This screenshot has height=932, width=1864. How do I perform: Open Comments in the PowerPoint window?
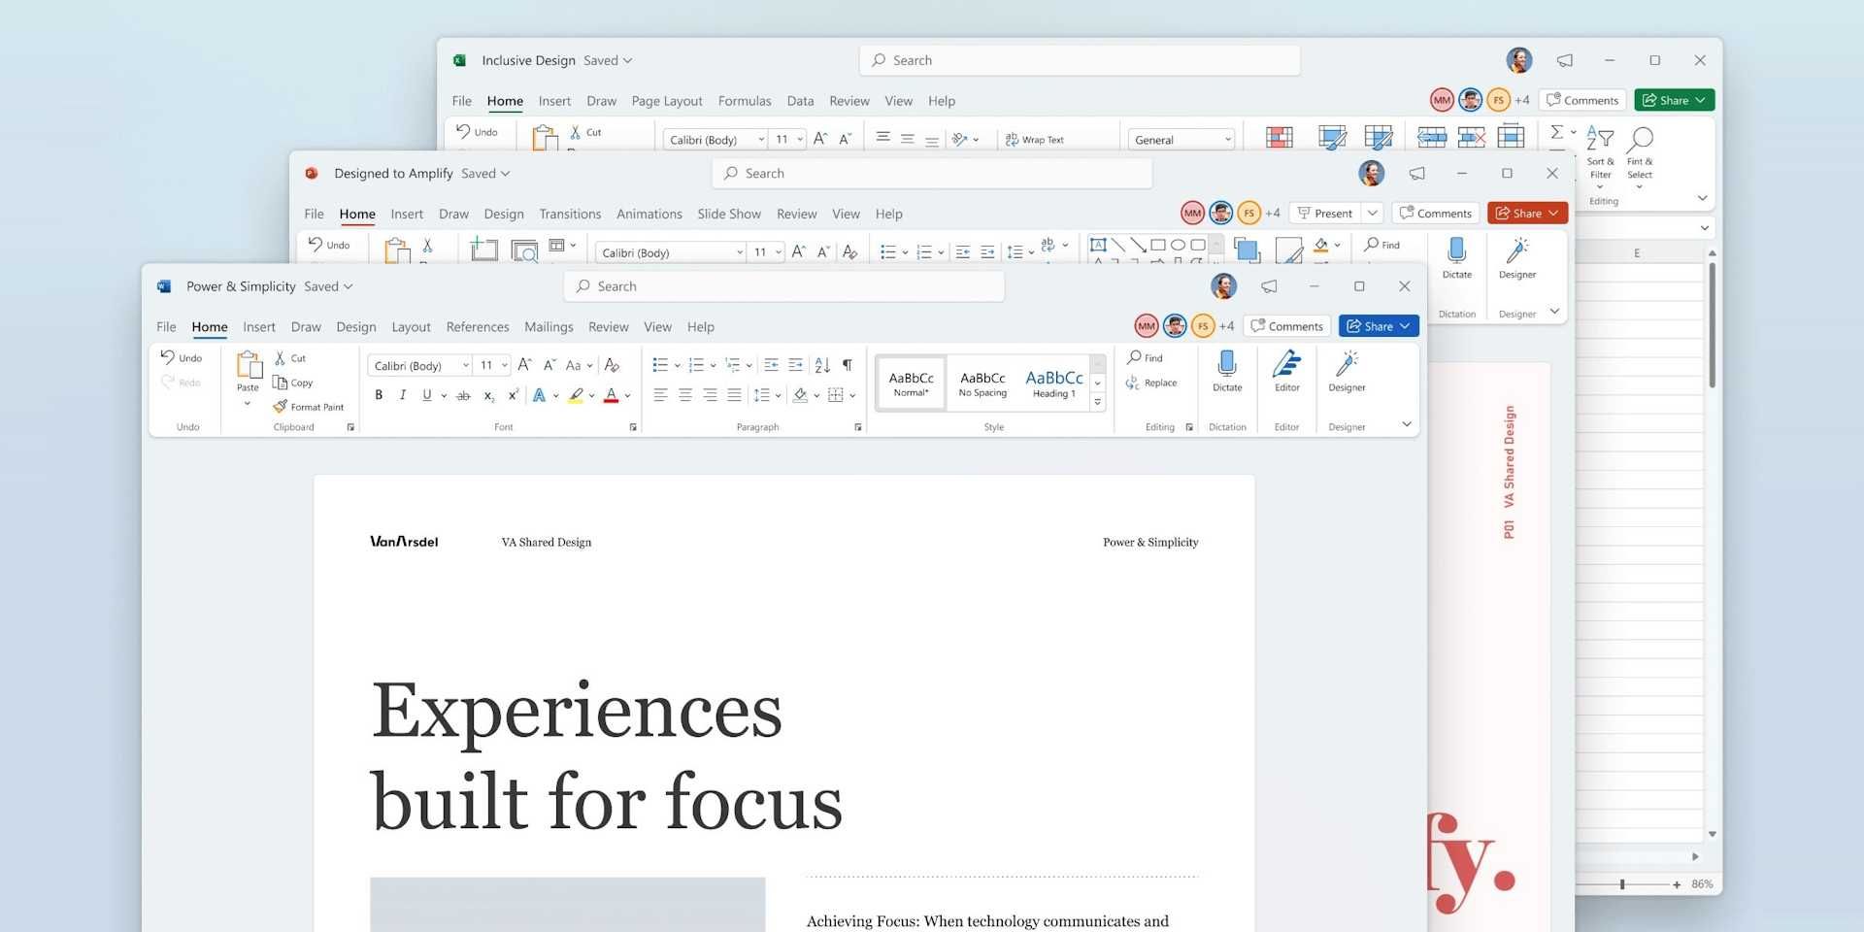pos(1436,214)
